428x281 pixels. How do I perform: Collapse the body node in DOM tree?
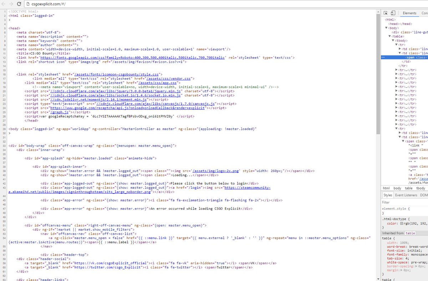pyautogui.click(x=386, y=28)
